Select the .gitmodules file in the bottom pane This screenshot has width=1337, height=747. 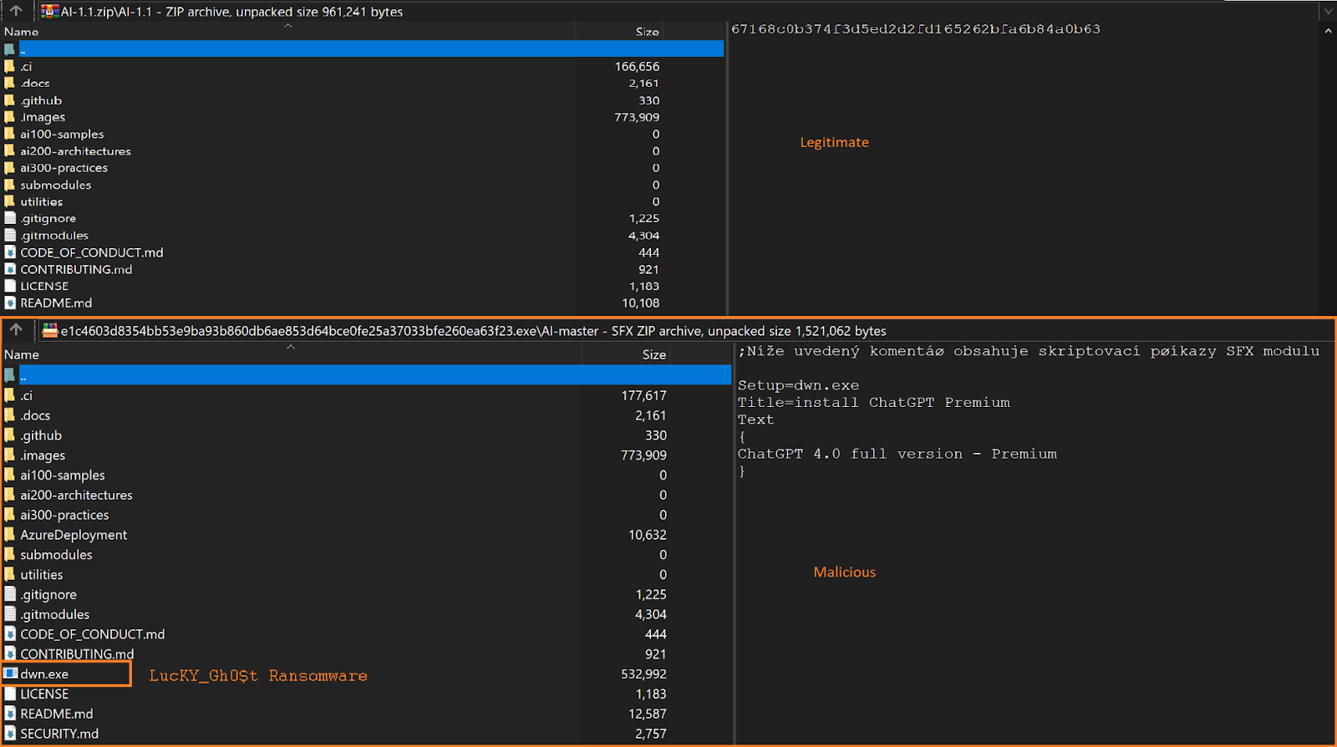55,614
